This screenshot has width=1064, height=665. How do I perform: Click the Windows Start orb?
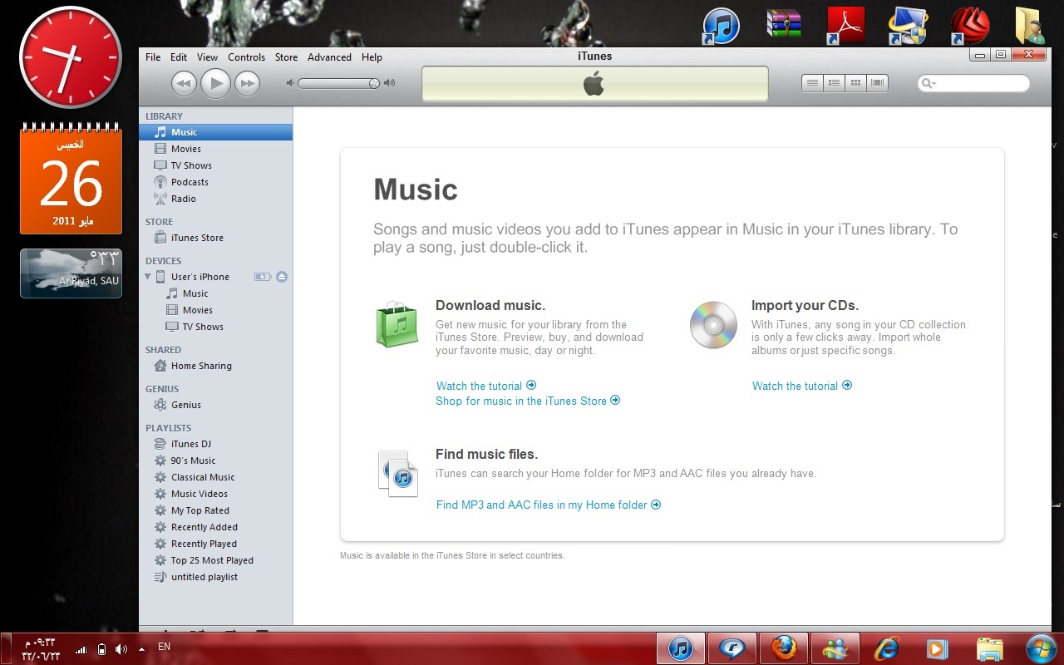point(1040,648)
